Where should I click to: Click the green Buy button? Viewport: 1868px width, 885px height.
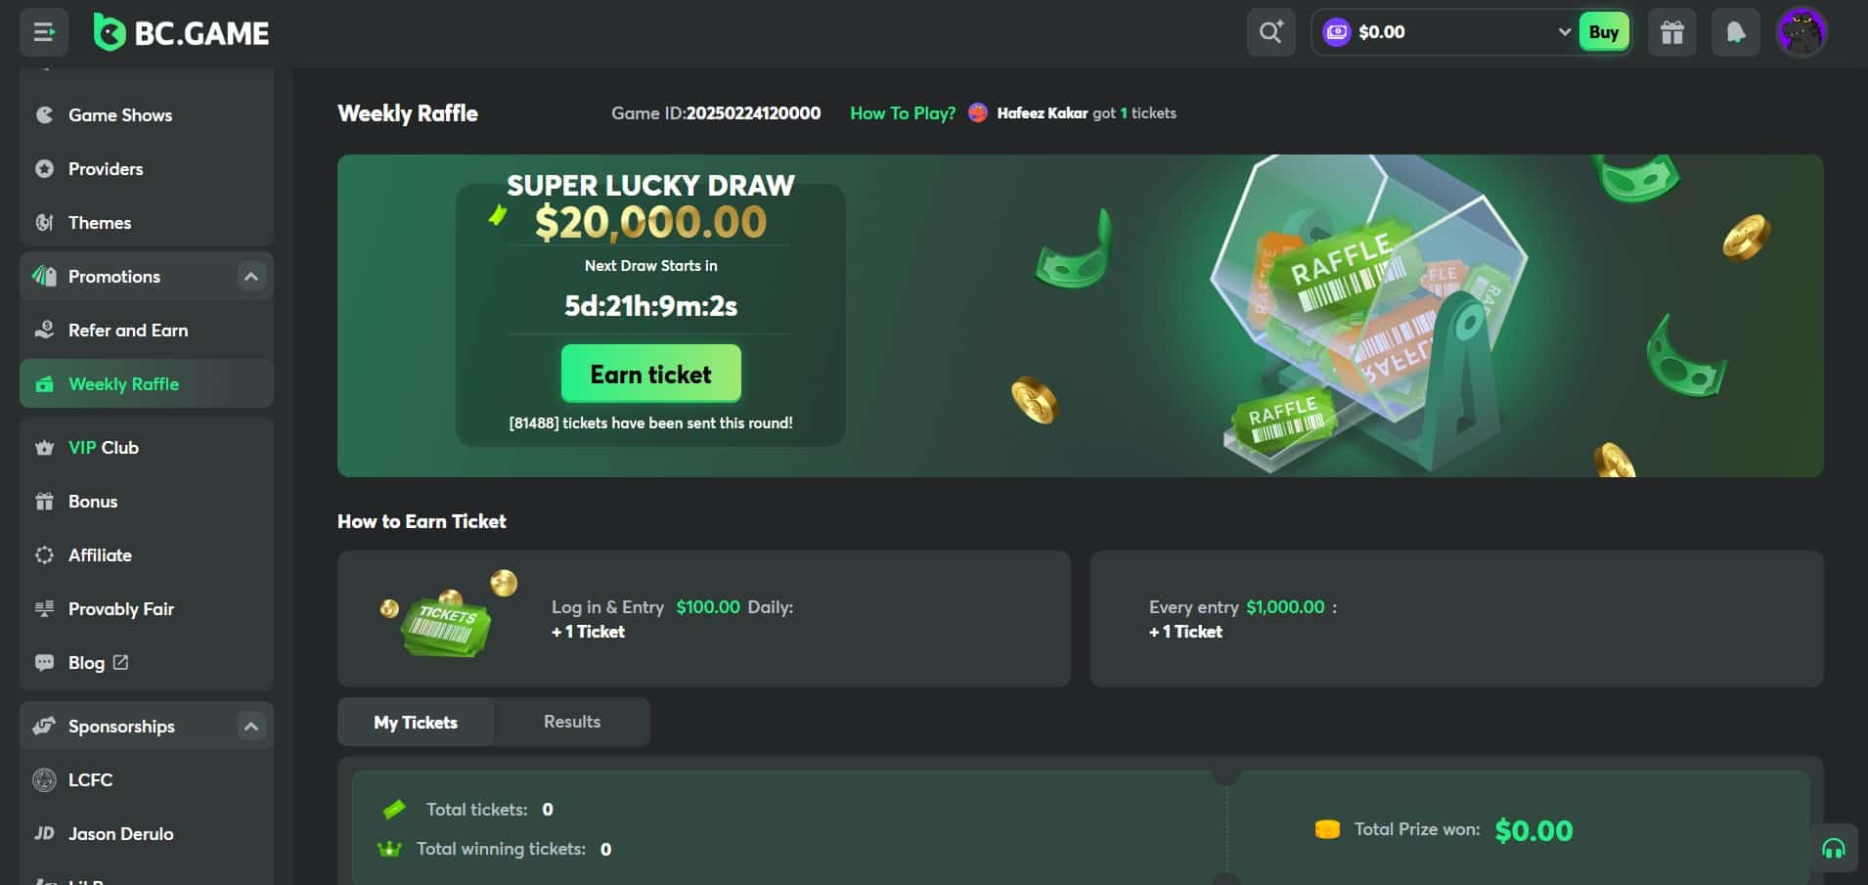click(x=1604, y=32)
